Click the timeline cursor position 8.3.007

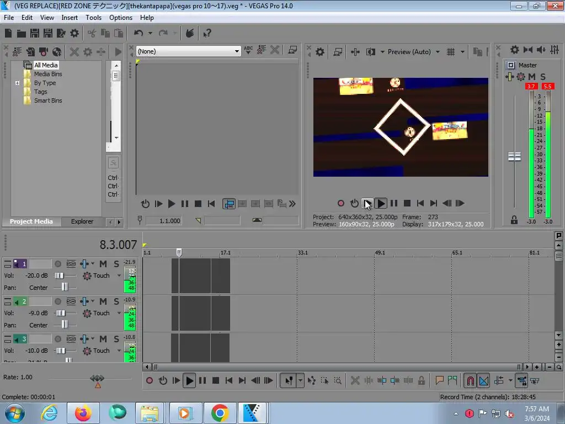[x=118, y=245]
